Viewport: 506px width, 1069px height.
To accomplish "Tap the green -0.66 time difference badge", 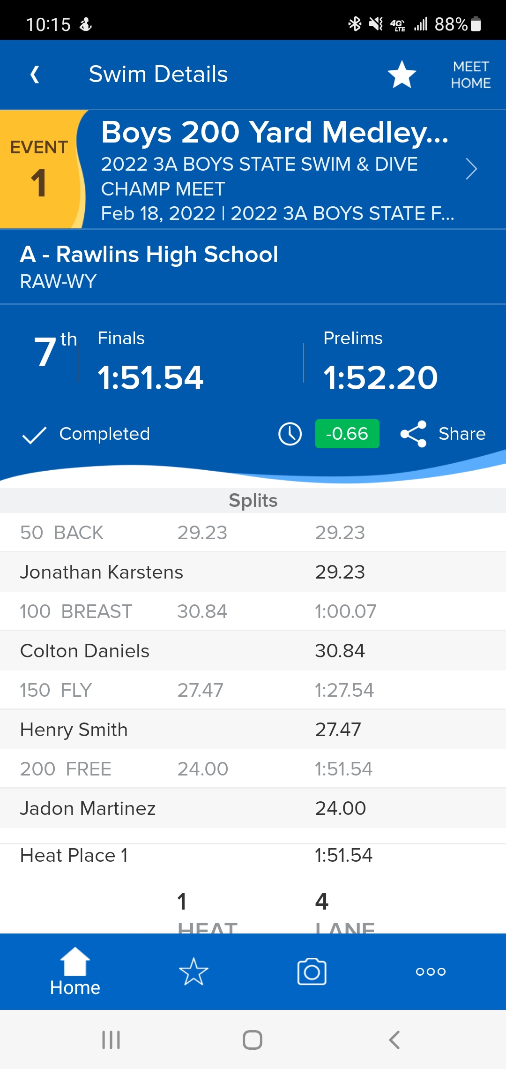I will 347,434.
